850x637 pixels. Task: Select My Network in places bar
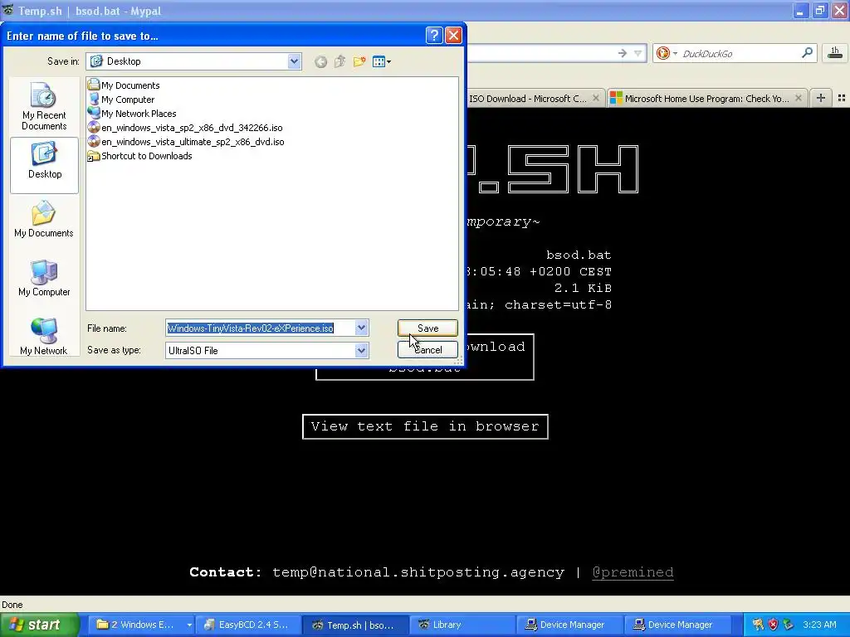pos(44,337)
